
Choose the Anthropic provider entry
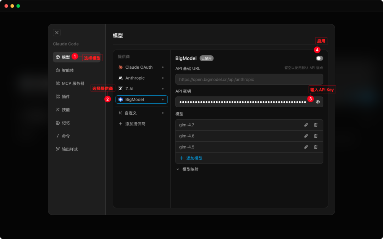(x=135, y=78)
